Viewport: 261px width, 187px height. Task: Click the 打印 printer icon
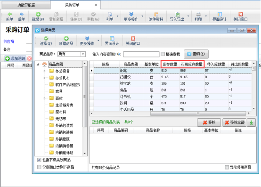(x=198, y=14)
